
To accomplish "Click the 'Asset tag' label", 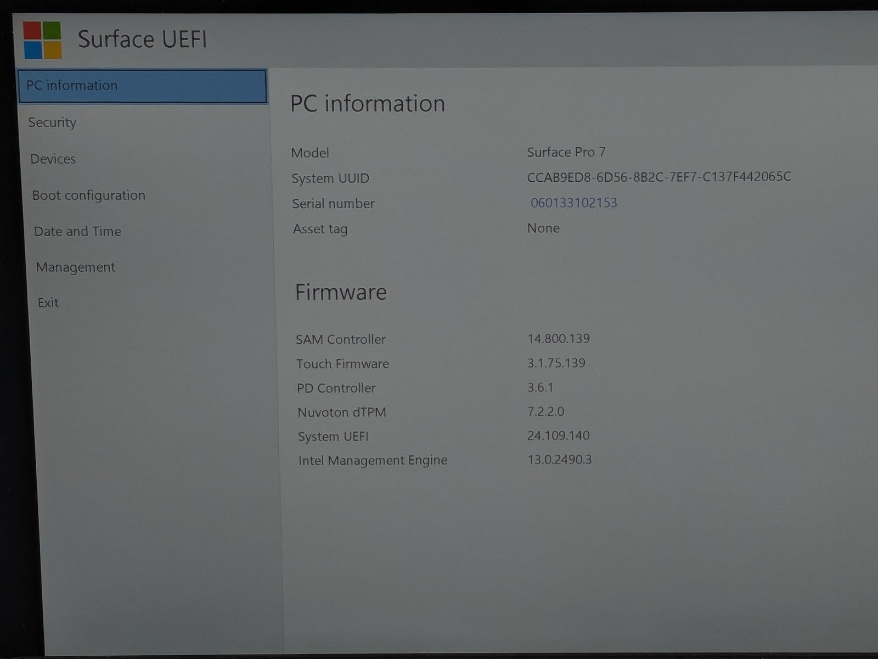I will 320,229.
